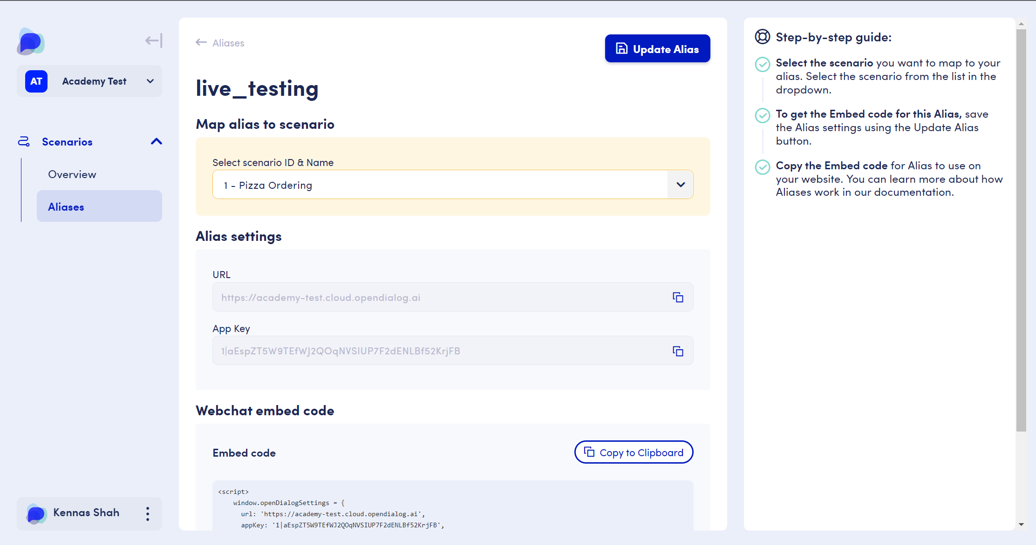
Task: Click the AT avatar badge for Academy Test
Action: pyautogui.click(x=36, y=81)
